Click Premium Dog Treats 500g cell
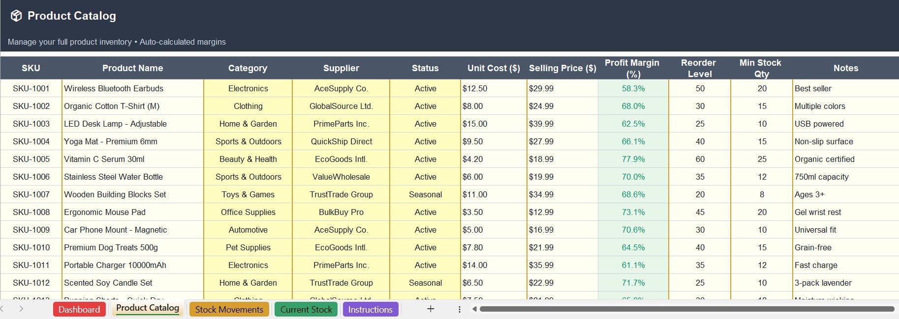899x319 pixels. pyautogui.click(x=132, y=247)
